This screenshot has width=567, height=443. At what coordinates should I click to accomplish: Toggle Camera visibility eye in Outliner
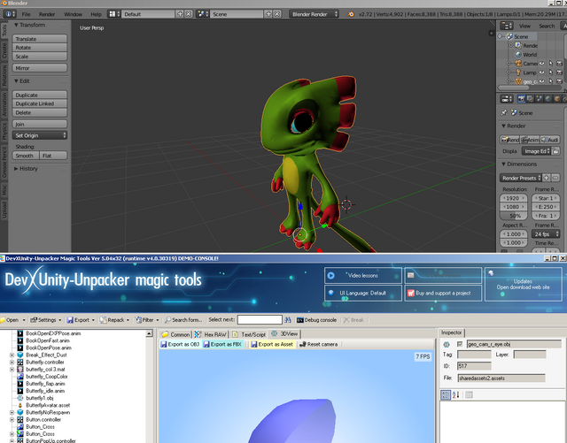541,64
